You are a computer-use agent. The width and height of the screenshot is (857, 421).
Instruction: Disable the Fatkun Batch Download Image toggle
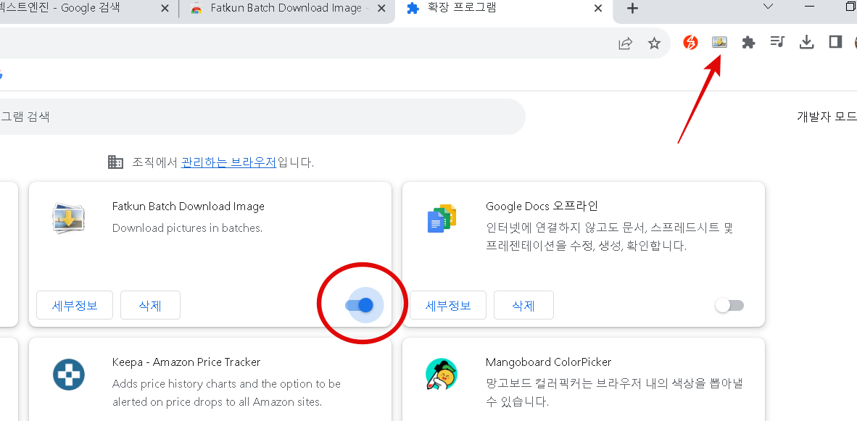[360, 305]
